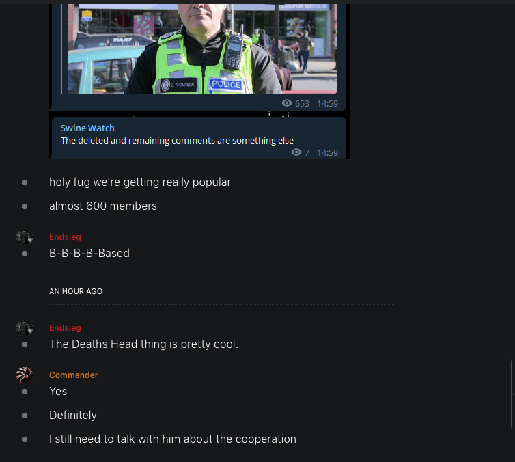Select the bullet dot beside 'holy fug' message
The width and height of the screenshot is (515, 462).
coord(25,182)
